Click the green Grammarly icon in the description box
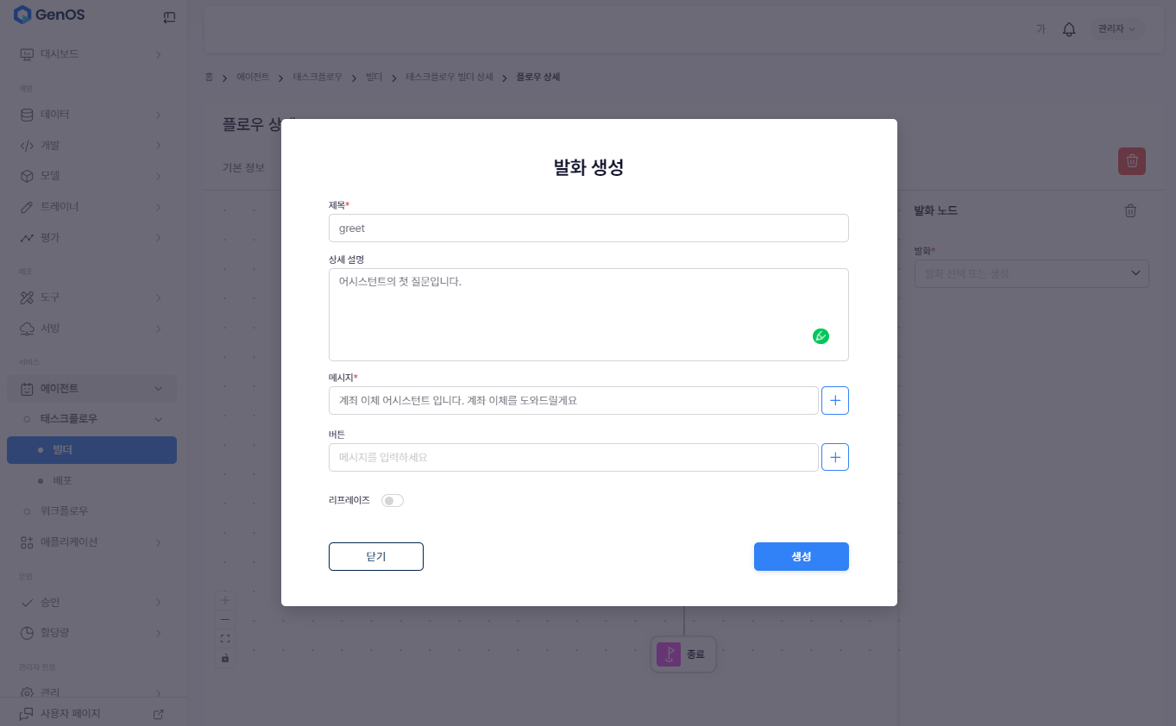This screenshot has height=726, width=1176. pos(821,336)
